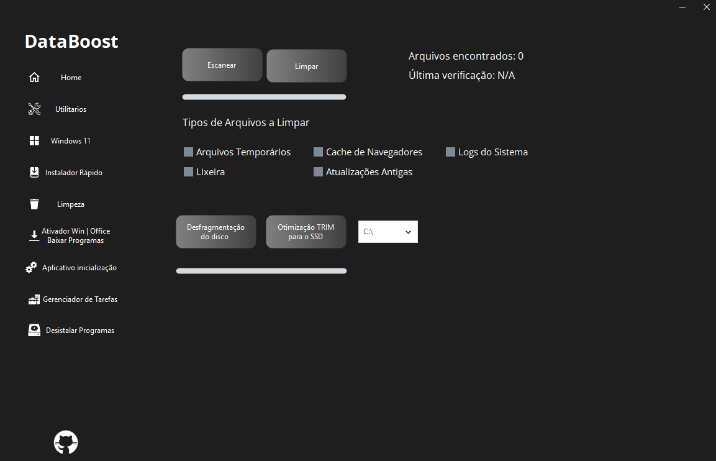The height and width of the screenshot is (461, 716).
Task: Open Gerenciador de Tarefas icon
Action: point(34,299)
